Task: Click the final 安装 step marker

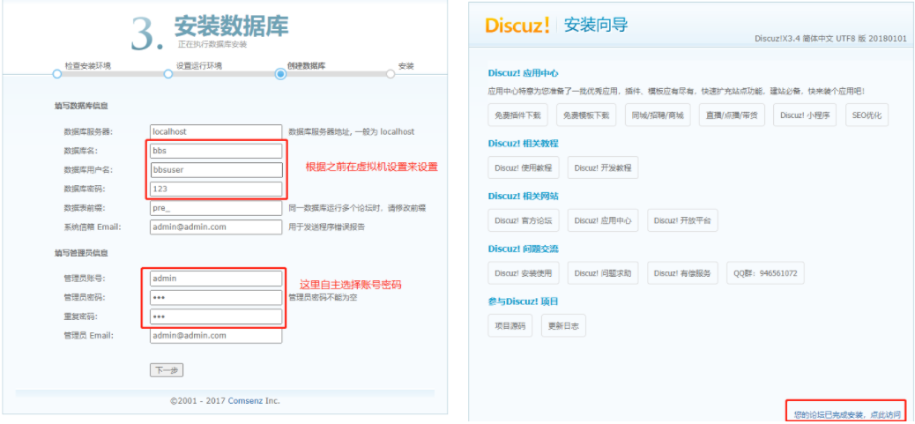Action: pos(391,74)
